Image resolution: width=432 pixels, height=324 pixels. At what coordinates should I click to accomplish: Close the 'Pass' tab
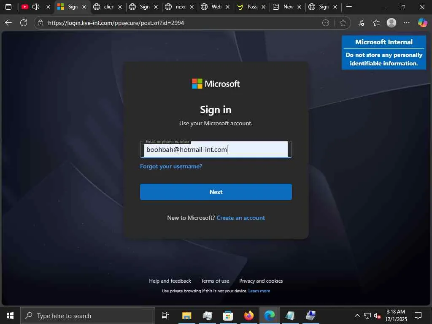[263, 7]
